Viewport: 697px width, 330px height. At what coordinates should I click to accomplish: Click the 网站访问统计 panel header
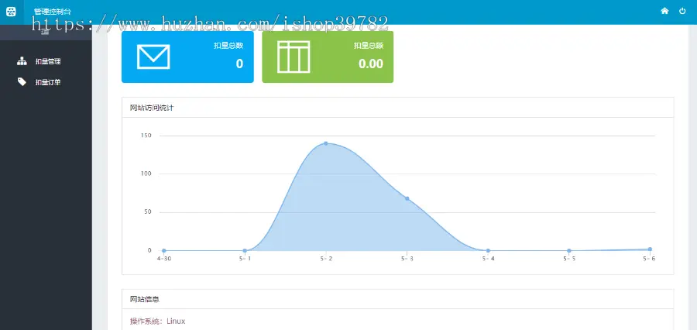point(398,108)
